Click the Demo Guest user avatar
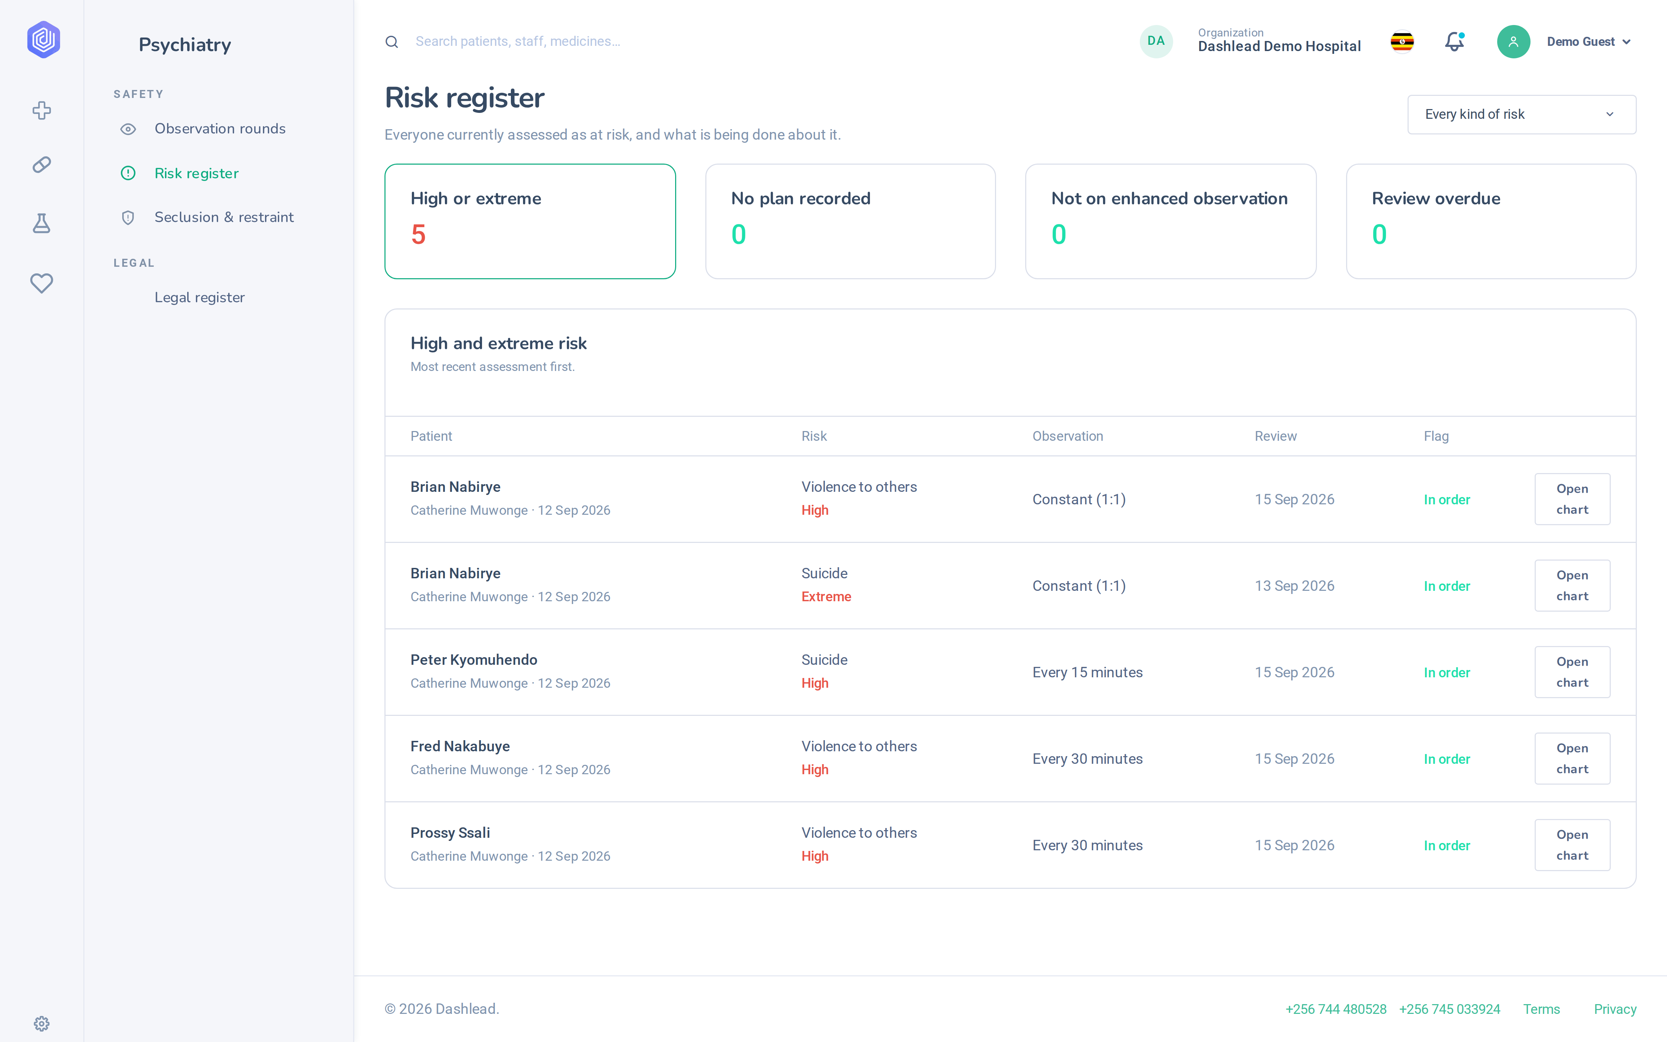The image size is (1667, 1042). 1513,42
